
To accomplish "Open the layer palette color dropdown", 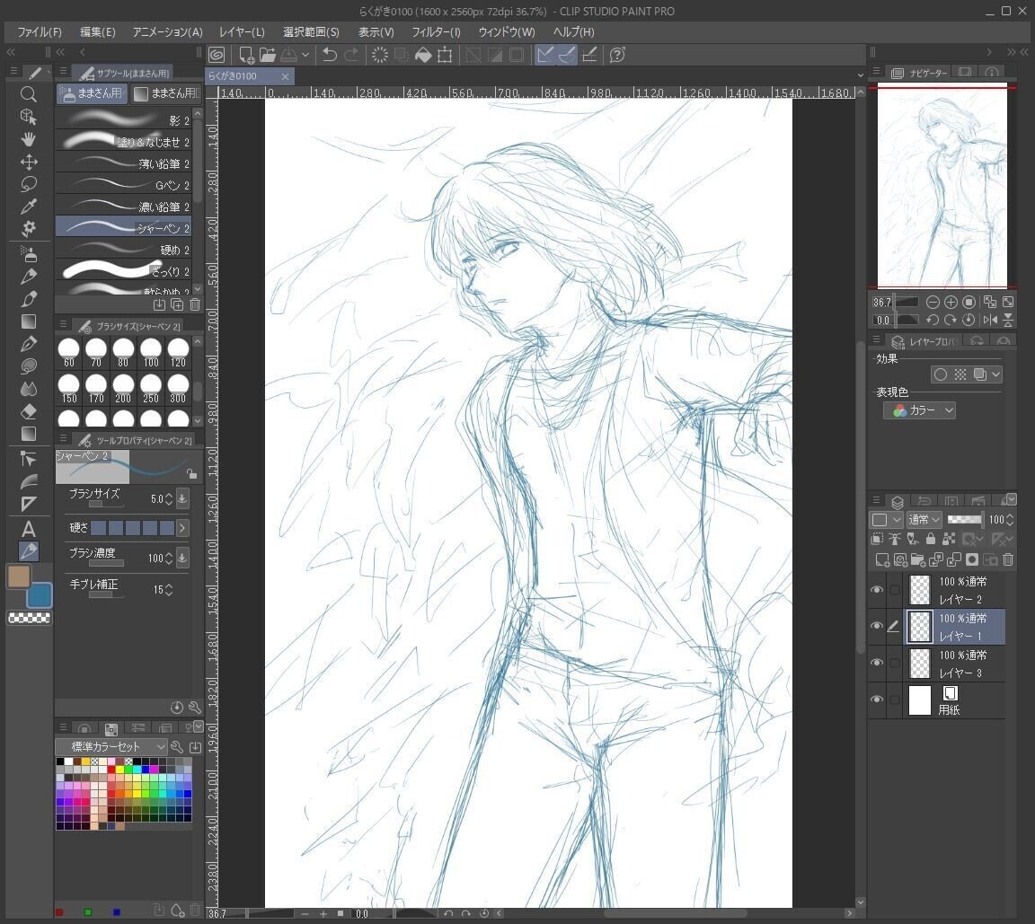I will 886,520.
